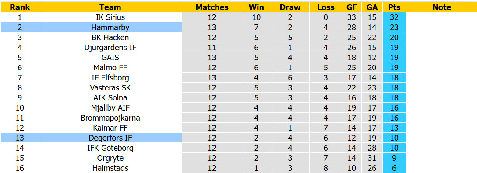The height and width of the screenshot is (173, 477).
Task: Select the GF column header
Action: (x=352, y=7)
